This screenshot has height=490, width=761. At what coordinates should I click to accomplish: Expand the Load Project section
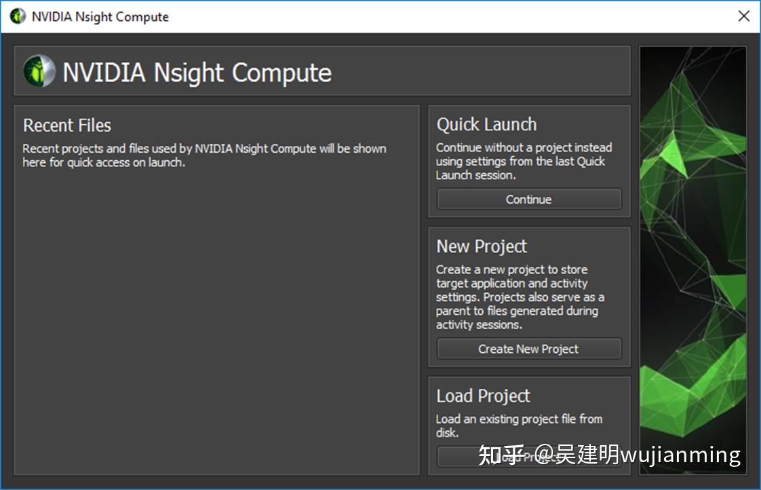[482, 396]
